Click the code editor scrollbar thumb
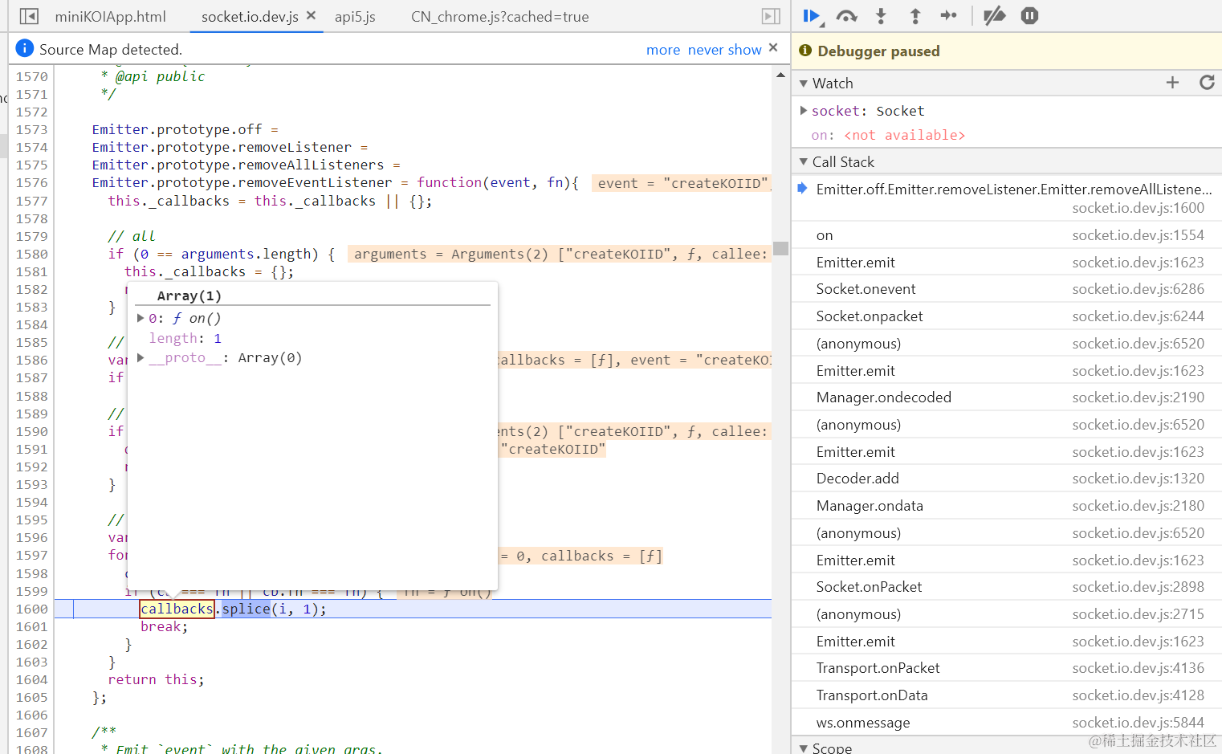 click(780, 248)
